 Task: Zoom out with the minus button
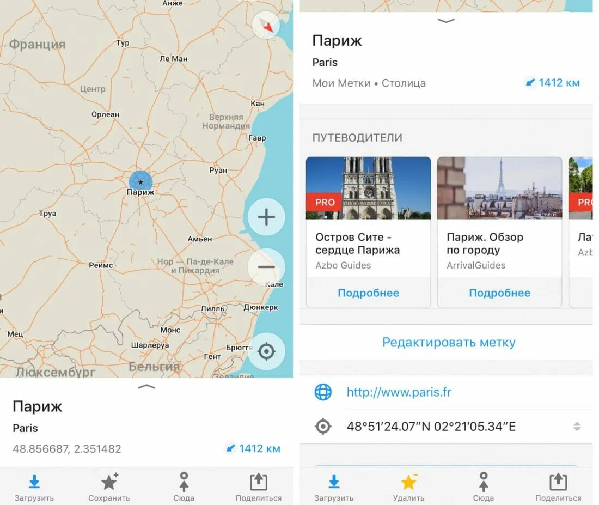266,267
